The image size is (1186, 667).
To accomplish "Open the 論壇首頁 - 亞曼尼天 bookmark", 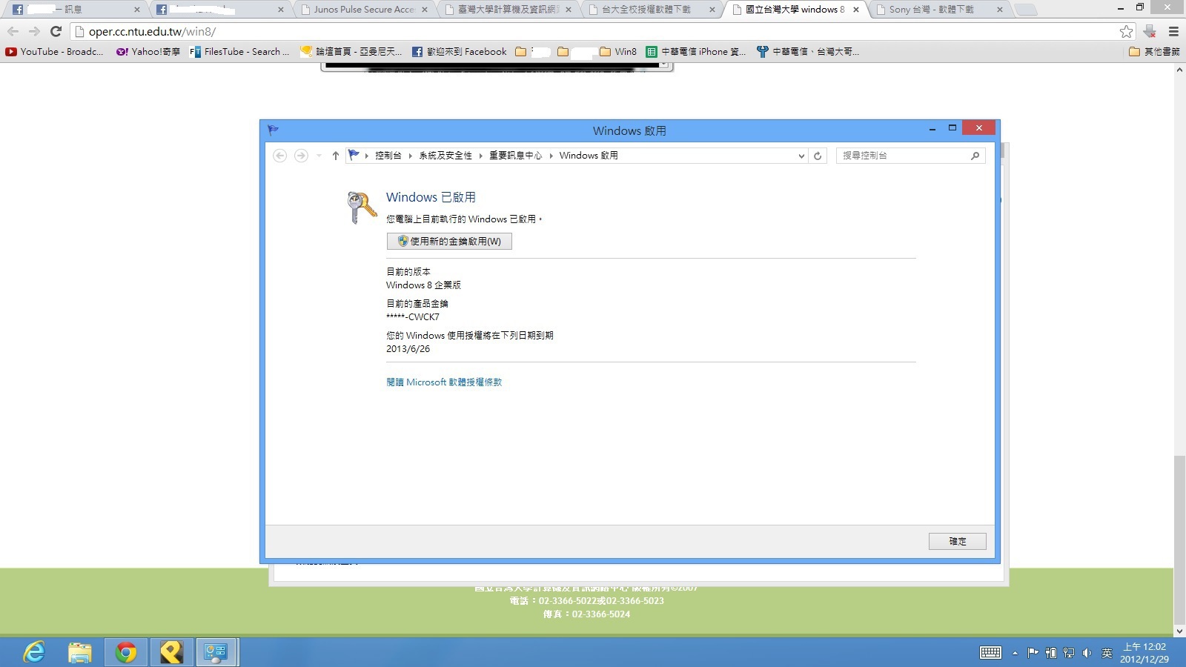I will pos(351,52).
